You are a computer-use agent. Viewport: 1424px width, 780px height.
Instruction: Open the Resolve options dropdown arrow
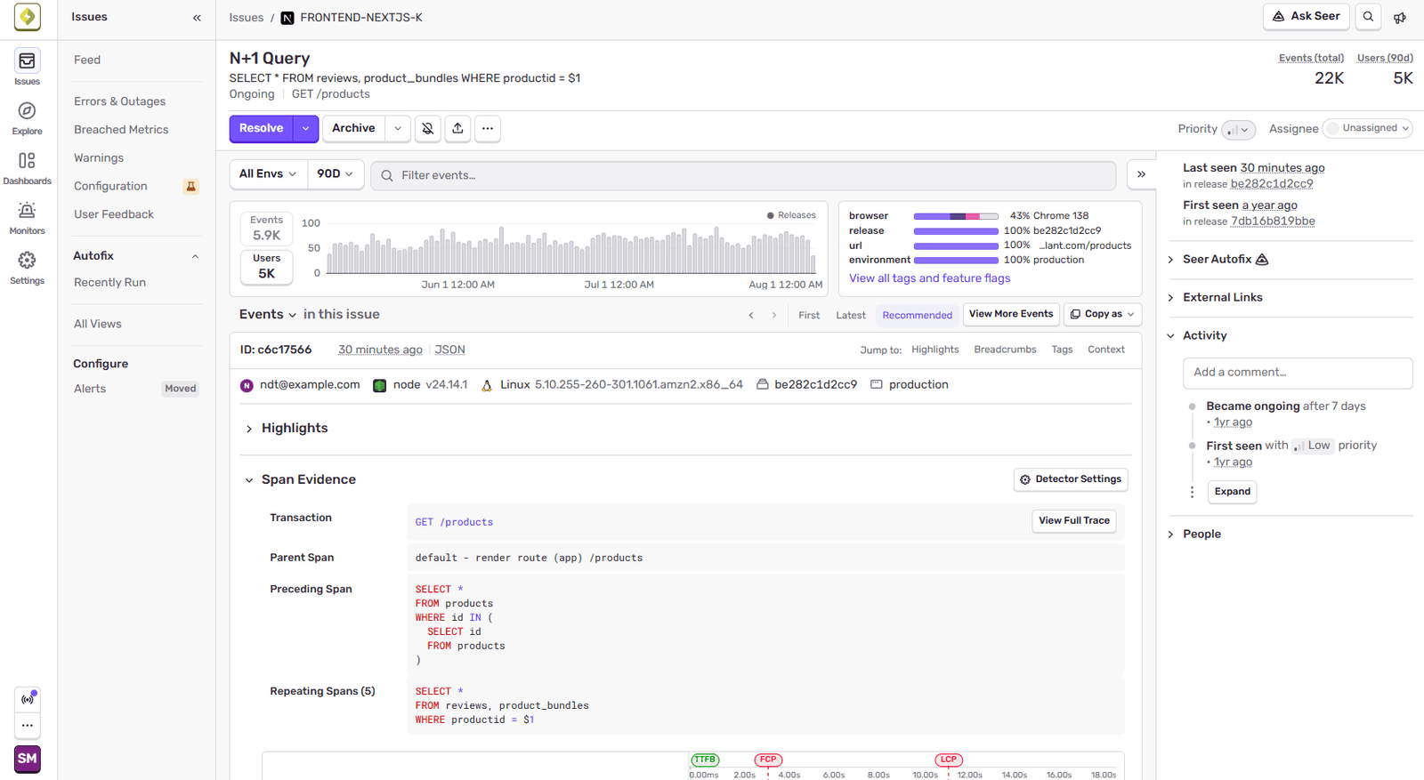(305, 129)
